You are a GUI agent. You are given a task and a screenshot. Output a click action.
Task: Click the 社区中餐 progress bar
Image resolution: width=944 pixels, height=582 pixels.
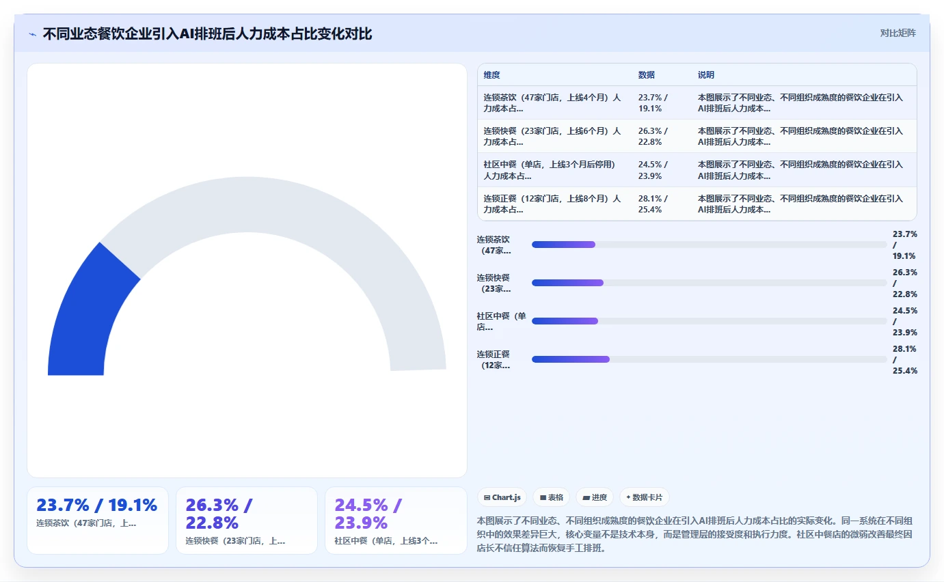pyautogui.click(x=709, y=321)
